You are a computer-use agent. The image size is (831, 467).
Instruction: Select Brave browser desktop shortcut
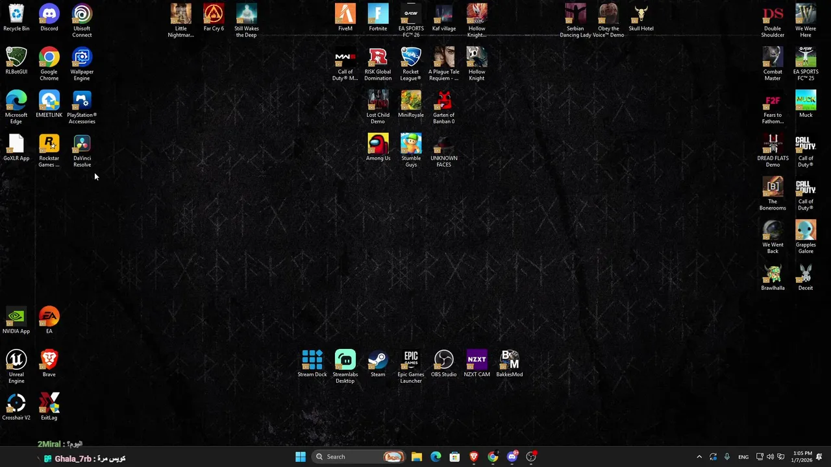[x=49, y=364]
